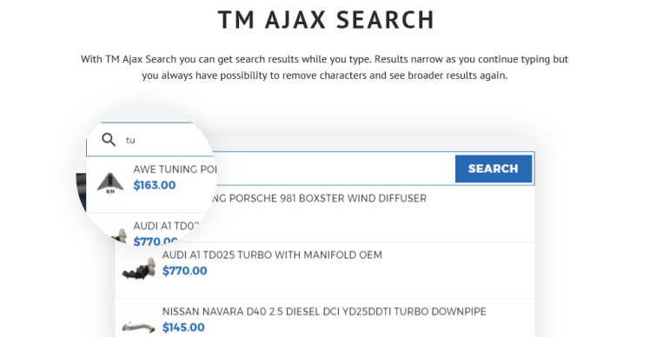Click the 'tu' text in magnified search box
650x337 pixels.
pos(130,140)
